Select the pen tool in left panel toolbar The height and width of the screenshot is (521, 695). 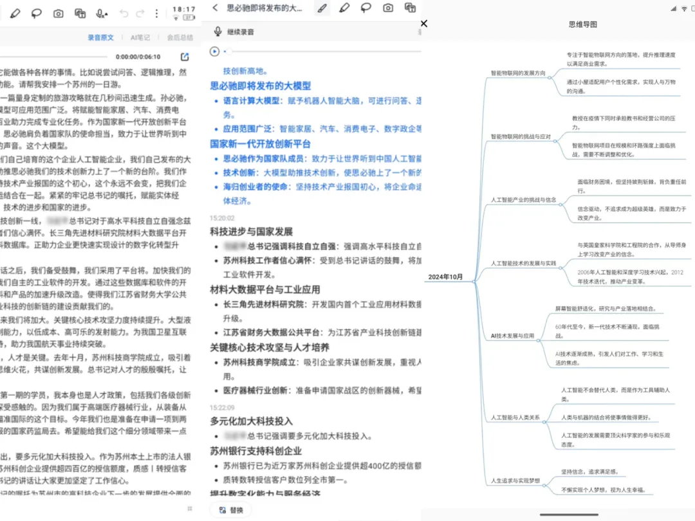[x=15, y=14]
